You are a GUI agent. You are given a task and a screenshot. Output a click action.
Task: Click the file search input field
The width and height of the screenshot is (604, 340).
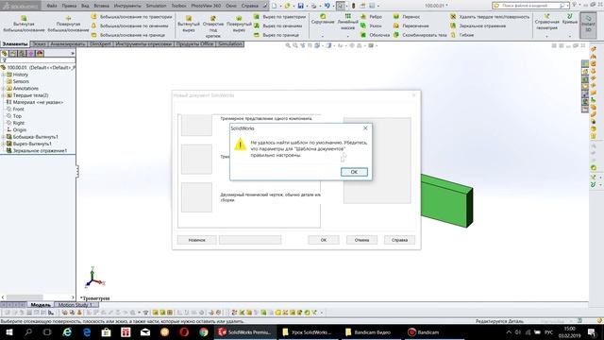529,6
